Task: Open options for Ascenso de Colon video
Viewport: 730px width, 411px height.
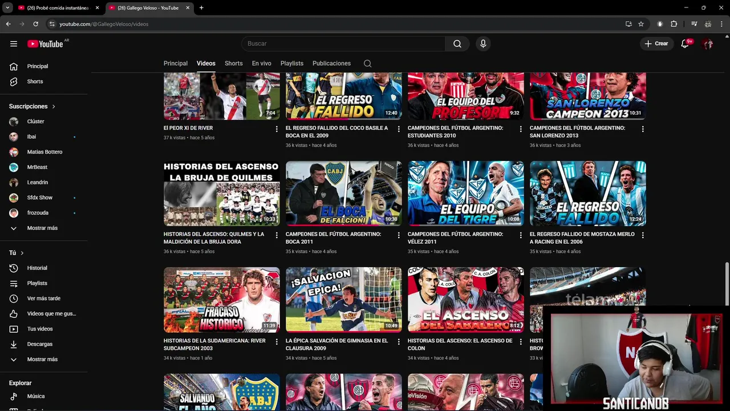Action: point(521,341)
